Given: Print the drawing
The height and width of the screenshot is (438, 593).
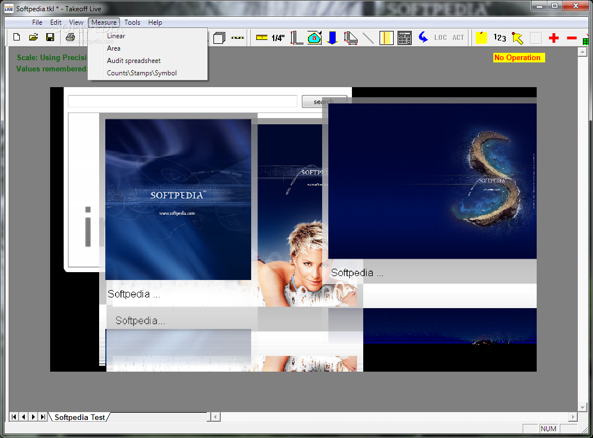Looking at the screenshot, I should pyautogui.click(x=70, y=37).
